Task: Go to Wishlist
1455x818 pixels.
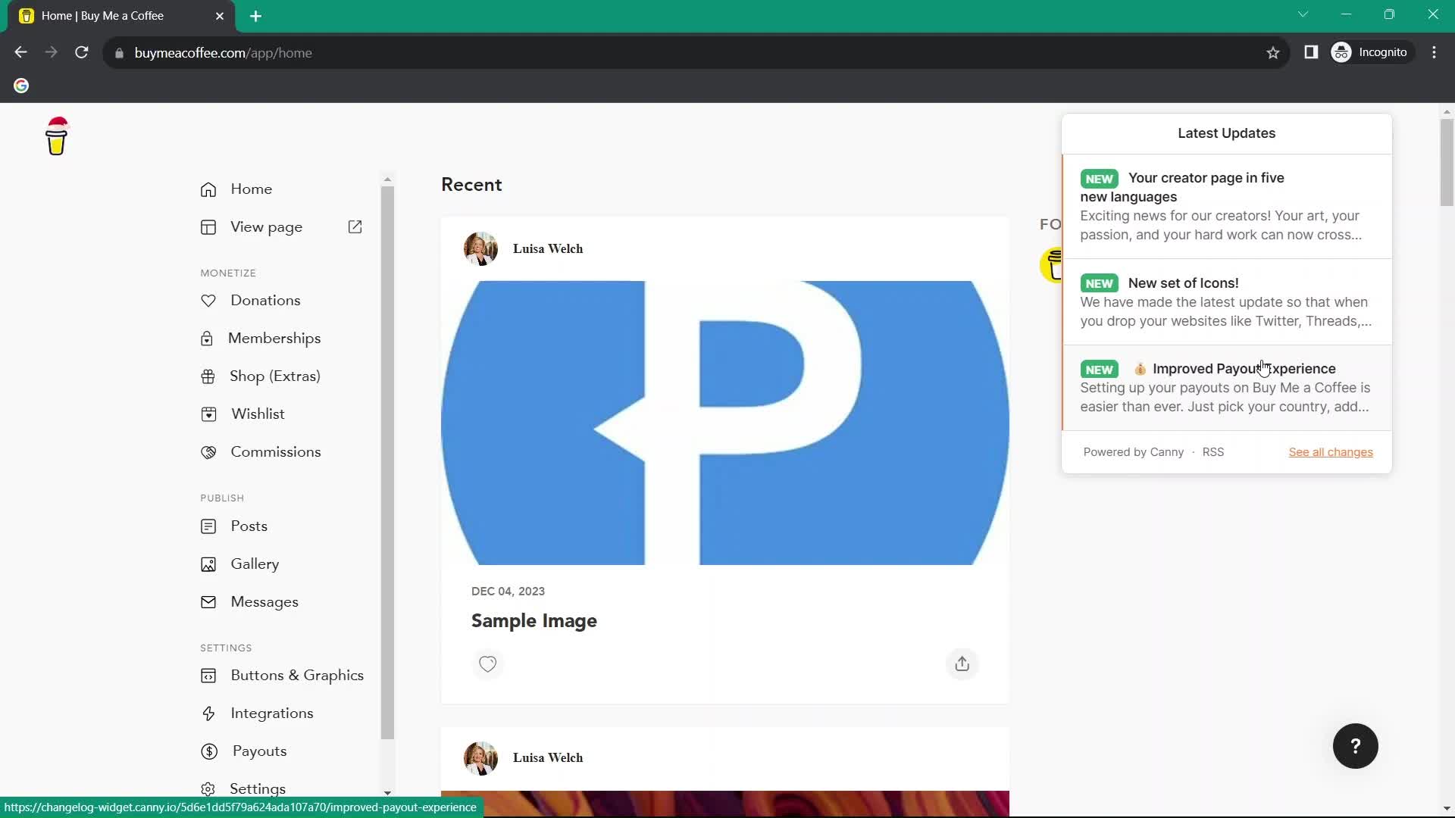Action: coord(258,414)
